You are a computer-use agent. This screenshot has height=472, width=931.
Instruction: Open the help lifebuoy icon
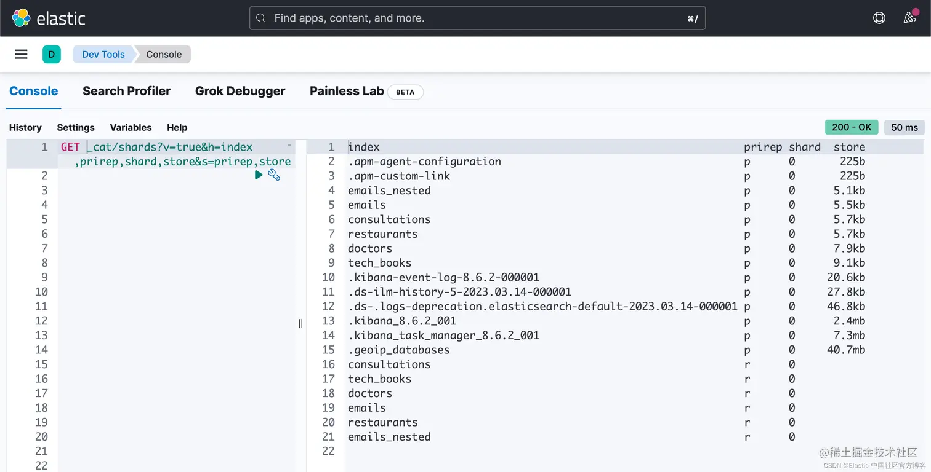tap(879, 18)
